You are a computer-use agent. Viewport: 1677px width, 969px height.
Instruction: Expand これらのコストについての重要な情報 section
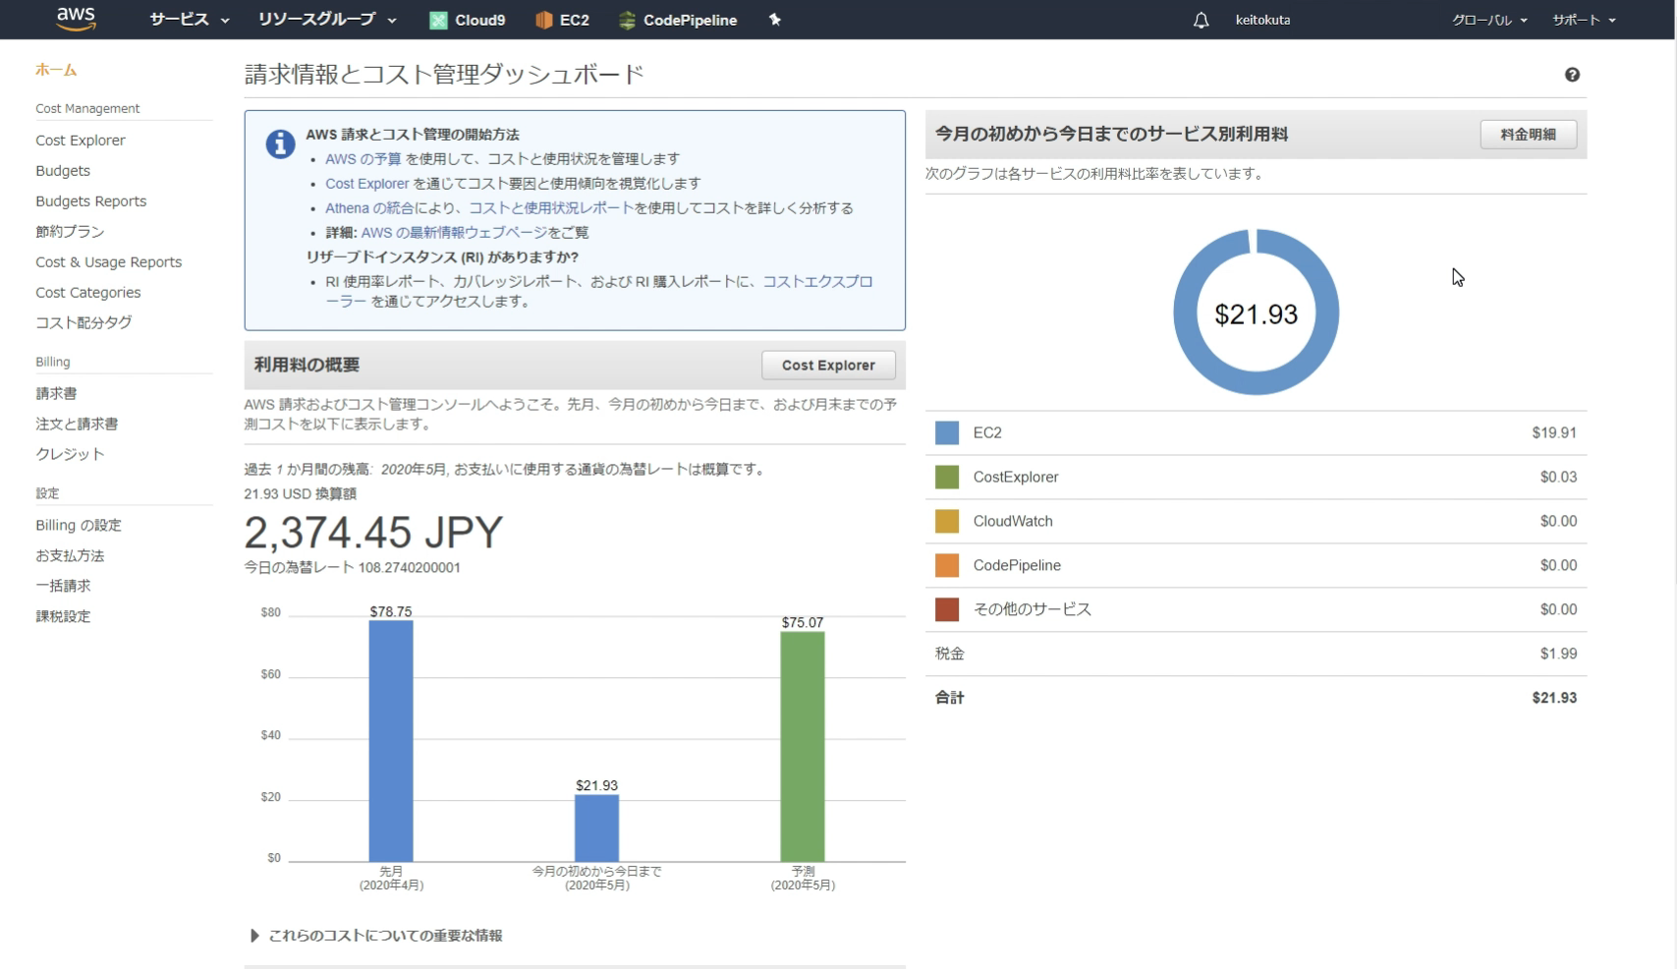point(377,936)
